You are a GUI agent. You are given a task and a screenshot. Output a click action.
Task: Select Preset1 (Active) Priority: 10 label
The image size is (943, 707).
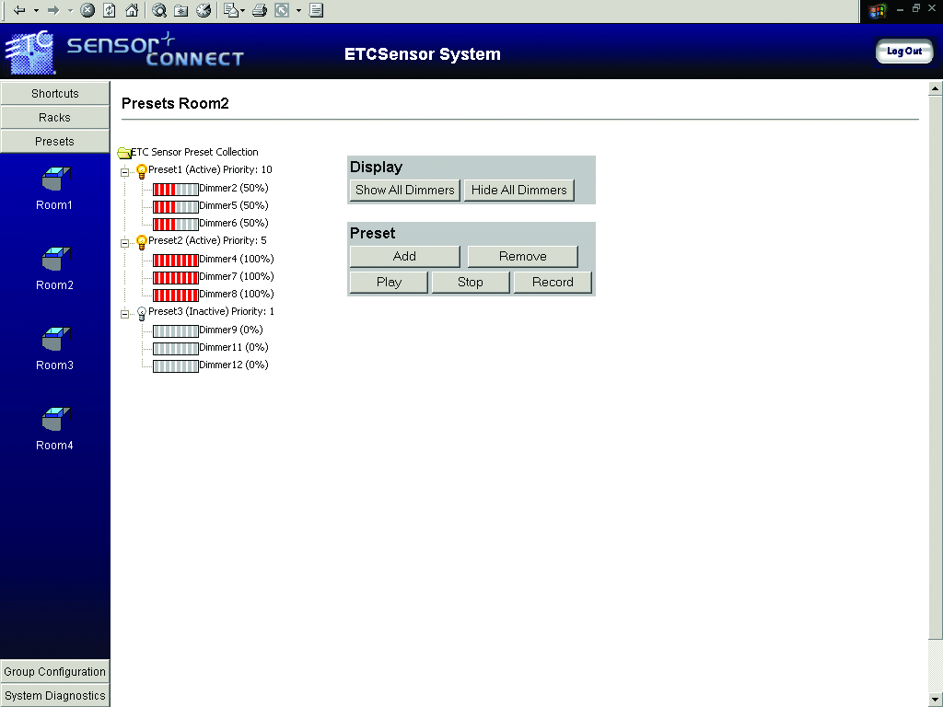(x=211, y=169)
